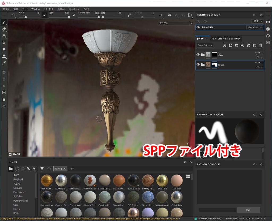Open Shader Settings icon on right sidebar
Screen dimensions: 272x221
[268, 29]
